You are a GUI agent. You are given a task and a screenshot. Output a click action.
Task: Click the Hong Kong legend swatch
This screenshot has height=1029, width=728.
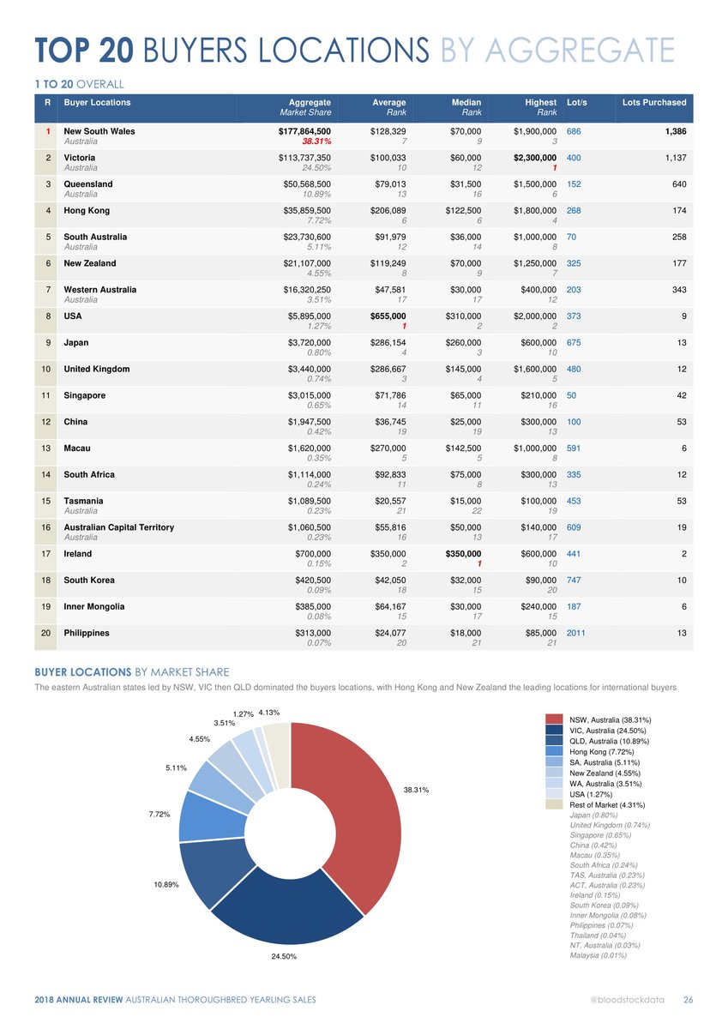[555, 751]
